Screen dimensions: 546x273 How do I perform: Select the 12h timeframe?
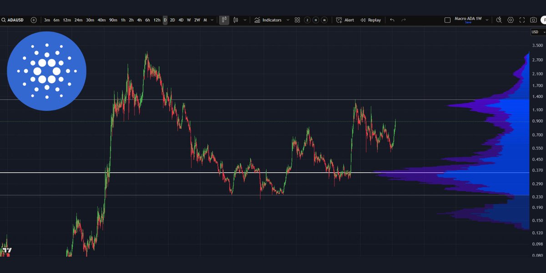pos(157,20)
